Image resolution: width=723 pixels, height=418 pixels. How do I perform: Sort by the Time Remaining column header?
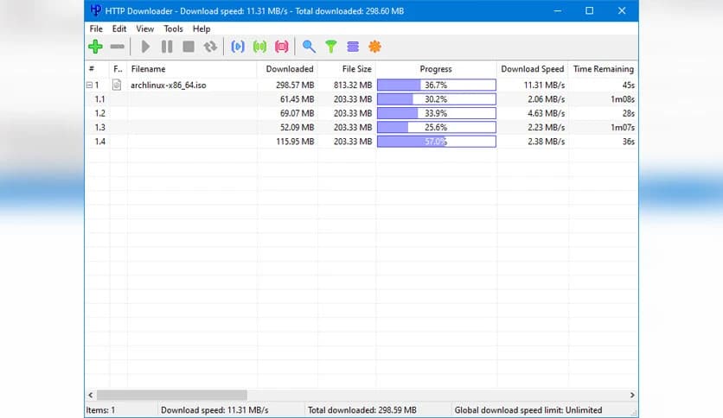coord(603,69)
